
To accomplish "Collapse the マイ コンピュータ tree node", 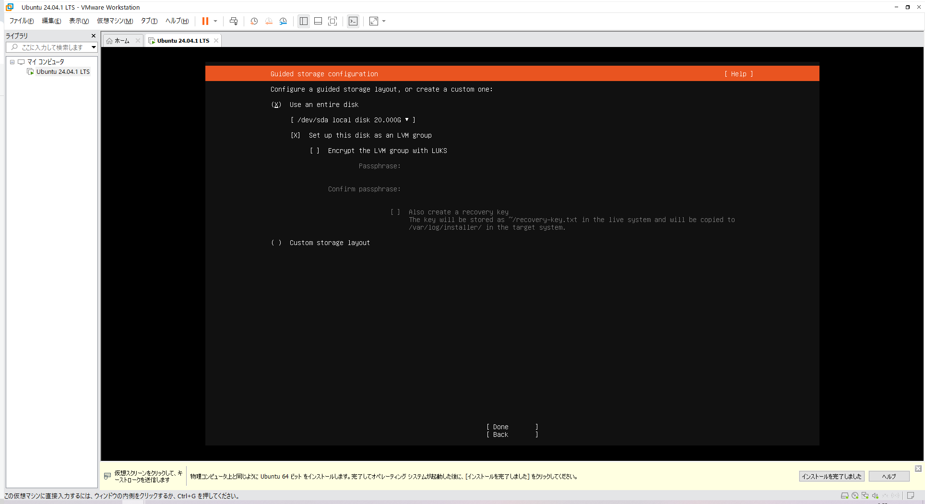I will pos(12,62).
